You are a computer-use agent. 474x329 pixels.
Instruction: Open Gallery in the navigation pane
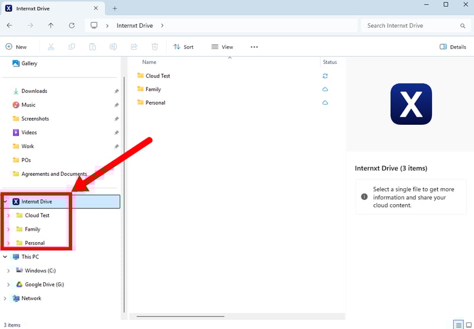25,63
